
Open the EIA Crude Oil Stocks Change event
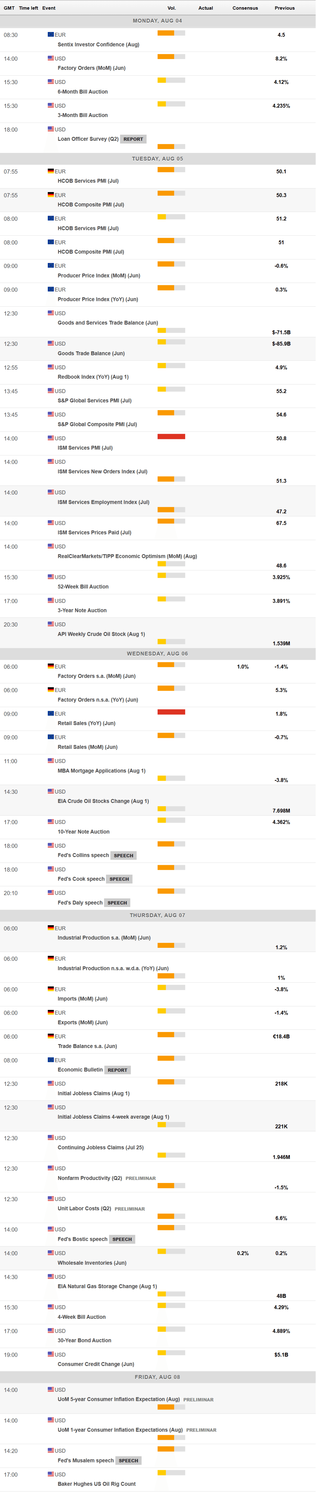[103, 802]
